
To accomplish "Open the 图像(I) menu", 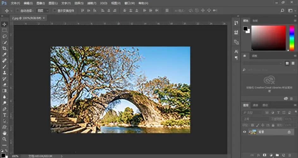I will (40, 3).
